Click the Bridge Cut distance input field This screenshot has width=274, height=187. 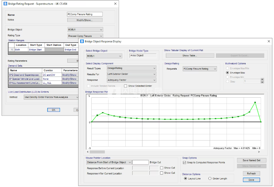click(x=140, y=162)
